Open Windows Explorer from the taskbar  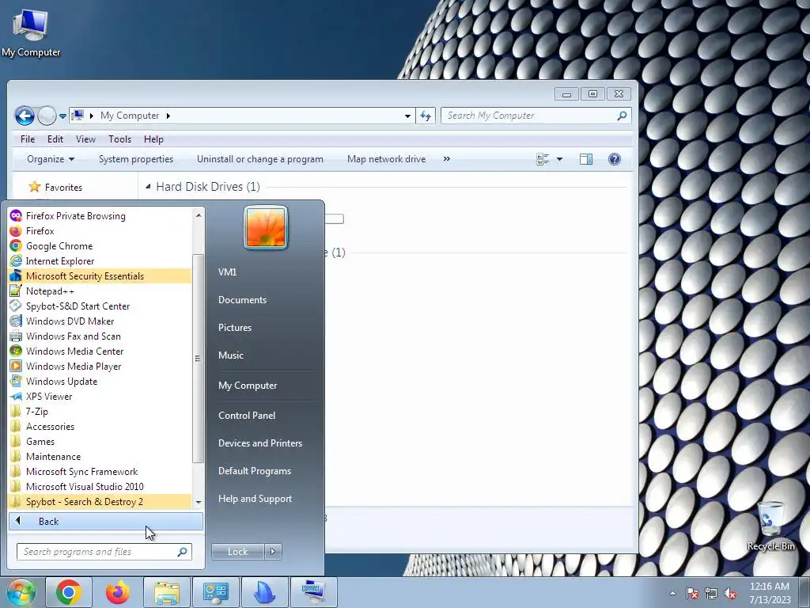pyautogui.click(x=166, y=592)
